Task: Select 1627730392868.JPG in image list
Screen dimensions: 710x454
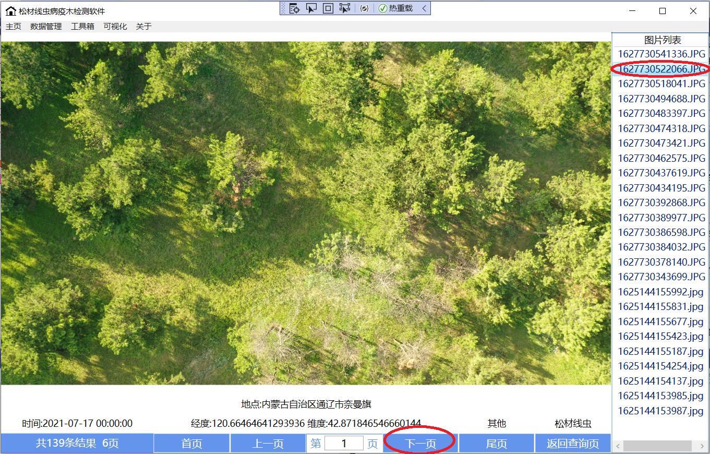Action: pos(661,202)
